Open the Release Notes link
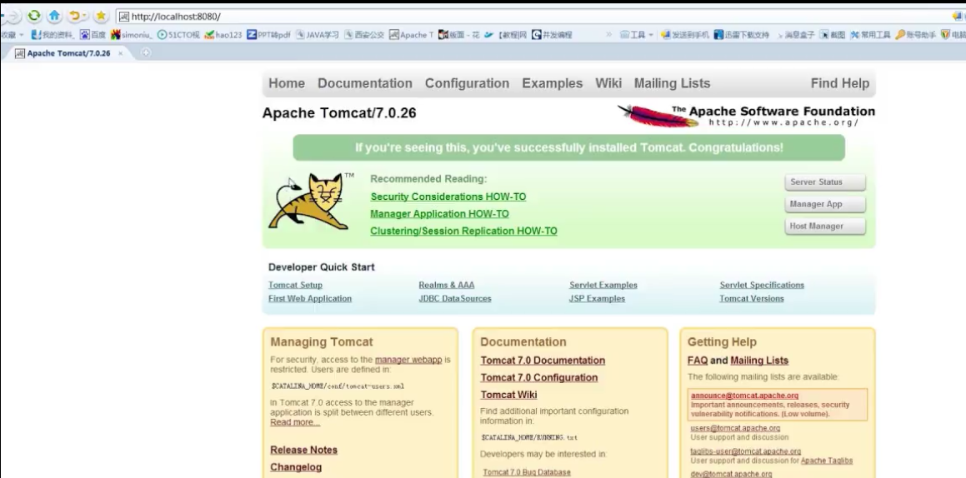966x478 pixels. (303, 450)
